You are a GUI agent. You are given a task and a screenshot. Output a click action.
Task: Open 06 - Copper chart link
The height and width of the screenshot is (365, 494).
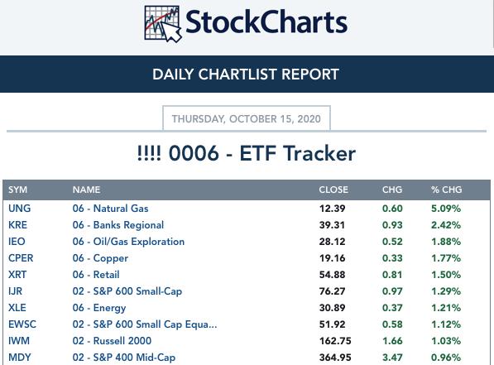click(100, 258)
